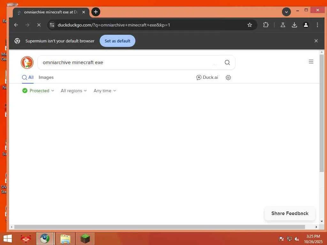Screen dimensions: 327x245
Task: Click the scroll right arrow
Action: 316,227
